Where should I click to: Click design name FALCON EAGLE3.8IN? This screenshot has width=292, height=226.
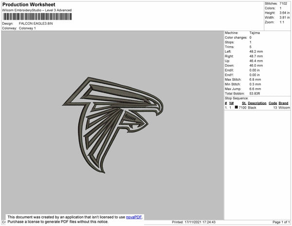[x=36, y=23]
